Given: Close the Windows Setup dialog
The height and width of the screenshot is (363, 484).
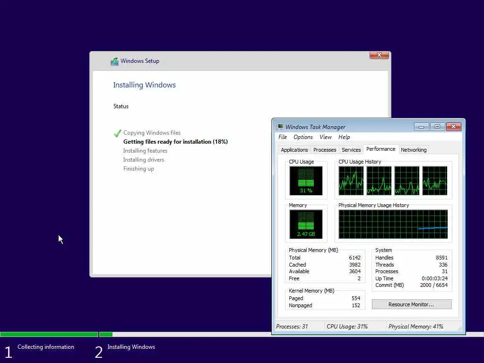Looking at the screenshot, I should pos(379,55).
